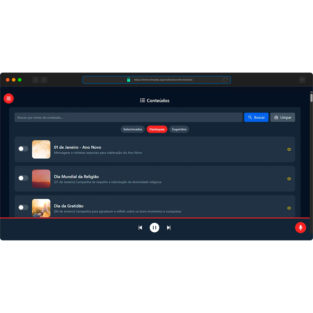
Task: Preview 01 de Janeiro with eye icon
Action: [x=289, y=149]
